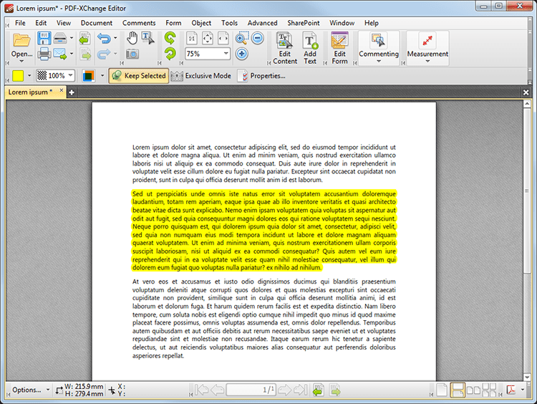The image size is (537, 404).
Task: Go to the last page using navigation arrow
Action: click(300, 390)
